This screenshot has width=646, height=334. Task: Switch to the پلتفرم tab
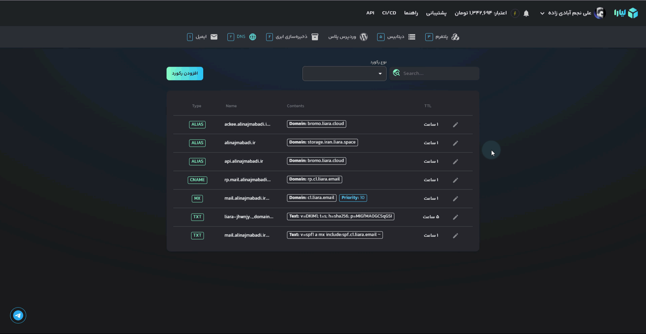tap(442, 37)
